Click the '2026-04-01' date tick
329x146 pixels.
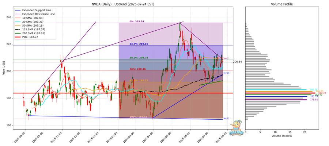click(148, 137)
